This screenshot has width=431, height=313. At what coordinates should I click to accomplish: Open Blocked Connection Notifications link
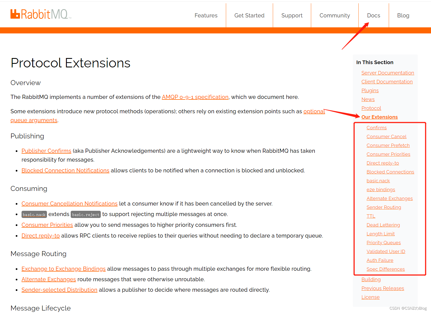[x=65, y=170]
